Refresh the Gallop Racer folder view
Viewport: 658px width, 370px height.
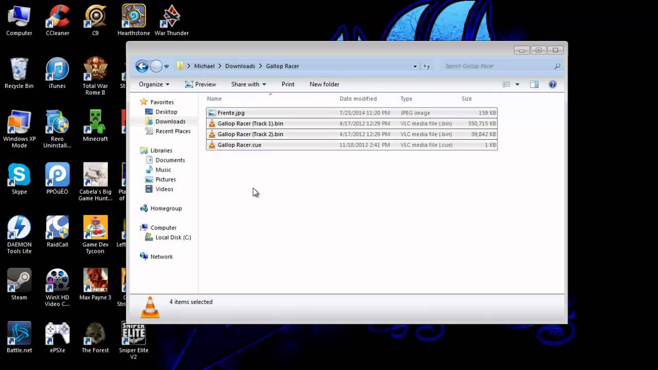(x=426, y=66)
